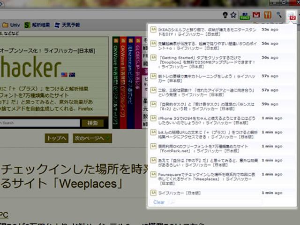Click the トップへ button
Screen dimensions: 300x225
click(56, 138)
